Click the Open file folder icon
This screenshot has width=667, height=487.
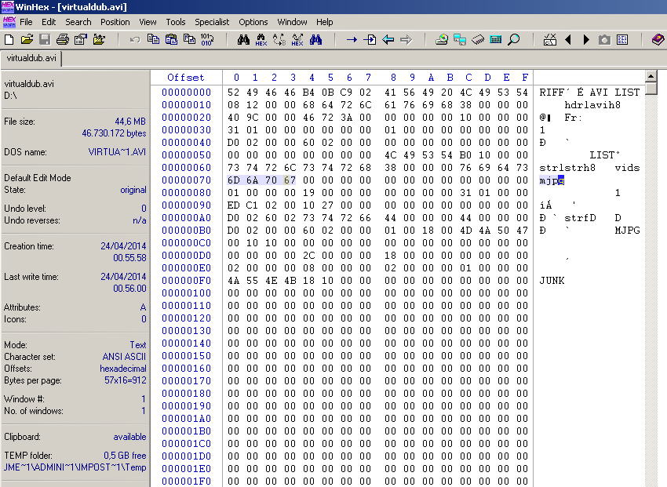pos(27,40)
